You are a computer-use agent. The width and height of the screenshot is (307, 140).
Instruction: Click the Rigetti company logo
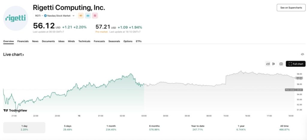(15, 18)
